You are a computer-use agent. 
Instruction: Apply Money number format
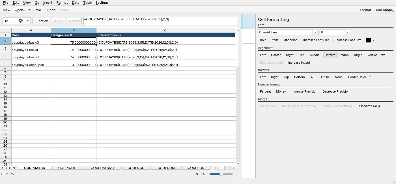281,91
